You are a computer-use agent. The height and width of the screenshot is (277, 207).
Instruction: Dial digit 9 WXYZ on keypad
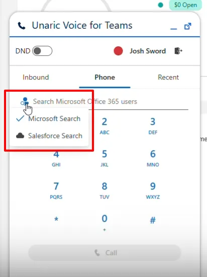(x=153, y=190)
